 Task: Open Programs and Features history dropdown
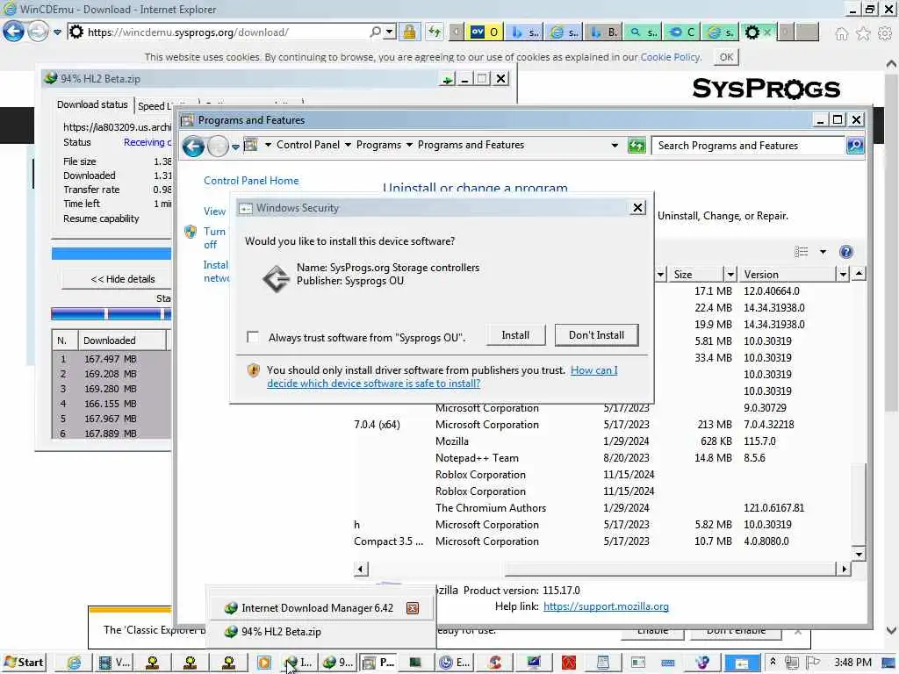tap(235, 147)
